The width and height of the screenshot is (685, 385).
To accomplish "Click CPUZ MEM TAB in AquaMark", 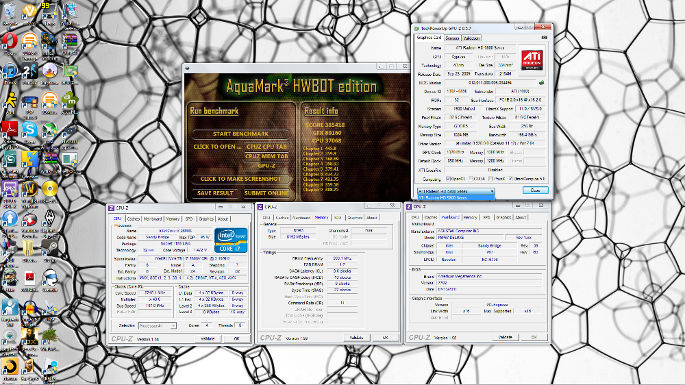I will (x=266, y=156).
